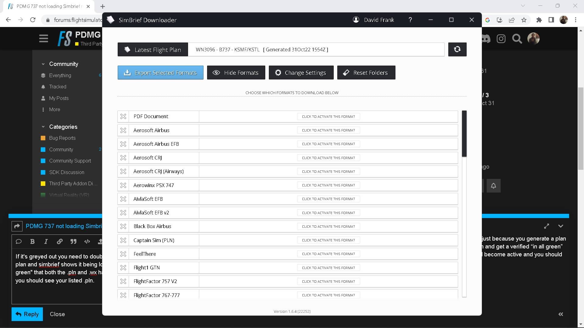Collapse the reply composer with chevron

click(561, 226)
